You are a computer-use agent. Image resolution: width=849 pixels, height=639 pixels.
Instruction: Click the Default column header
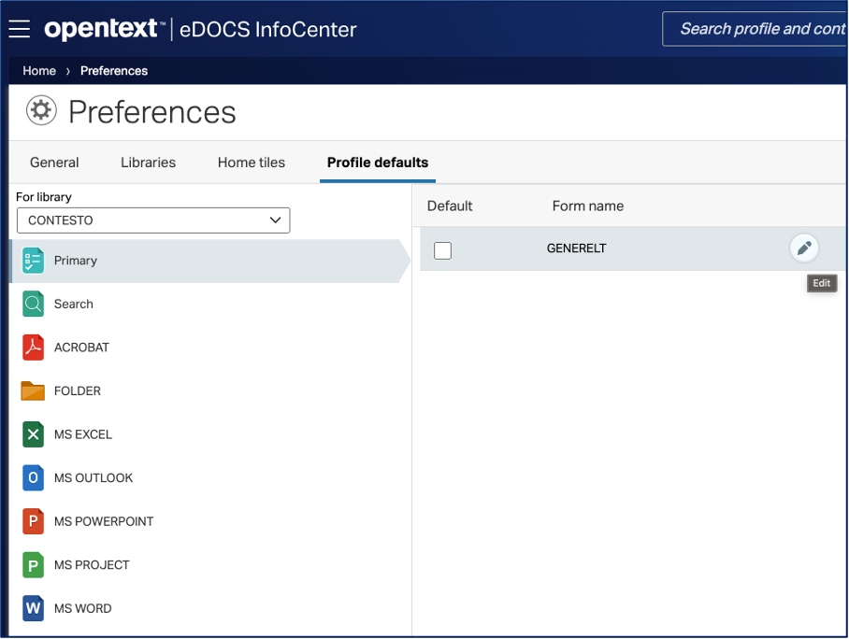(x=450, y=206)
